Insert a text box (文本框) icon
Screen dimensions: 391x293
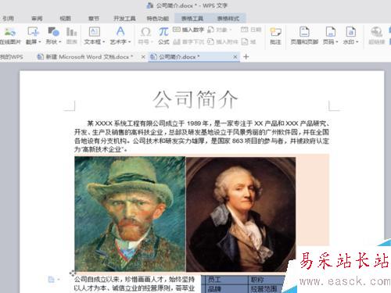(x=95, y=32)
